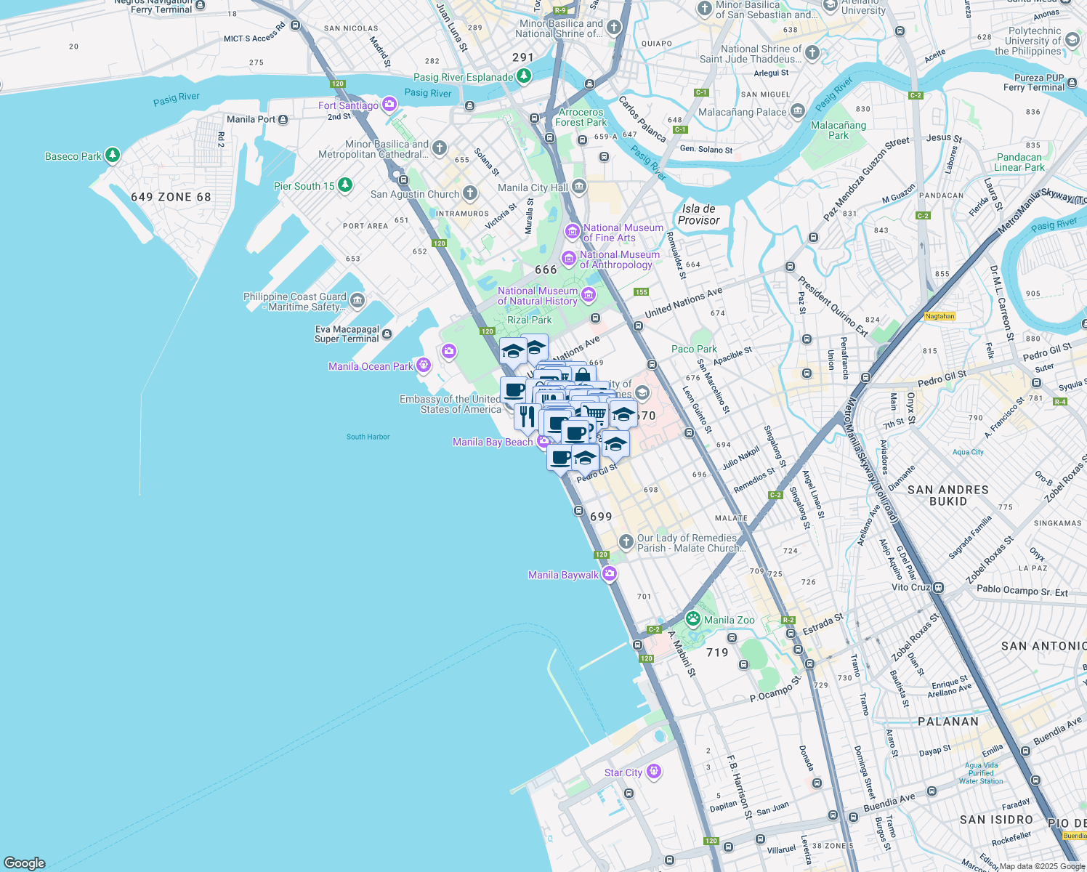Open Saint Jude Thaddeus shrine pin
The height and width of the screenshot is (872, 1087).
coord(812,53)
